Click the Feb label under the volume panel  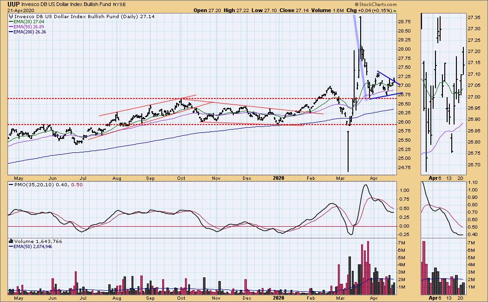point(310,298)
